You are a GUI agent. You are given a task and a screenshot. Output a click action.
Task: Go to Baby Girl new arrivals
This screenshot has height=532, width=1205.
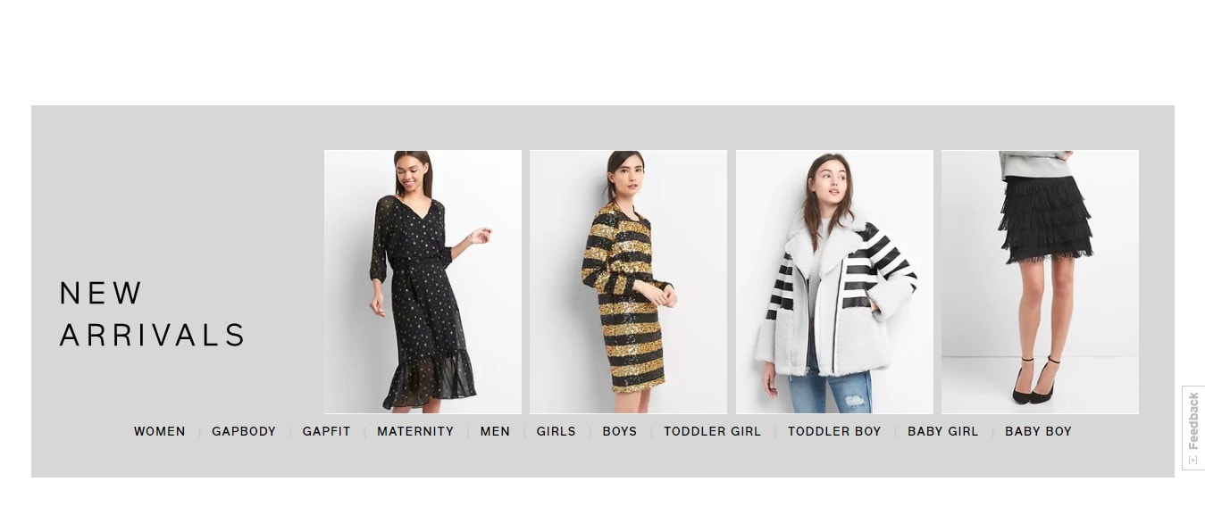click(943, 431)
